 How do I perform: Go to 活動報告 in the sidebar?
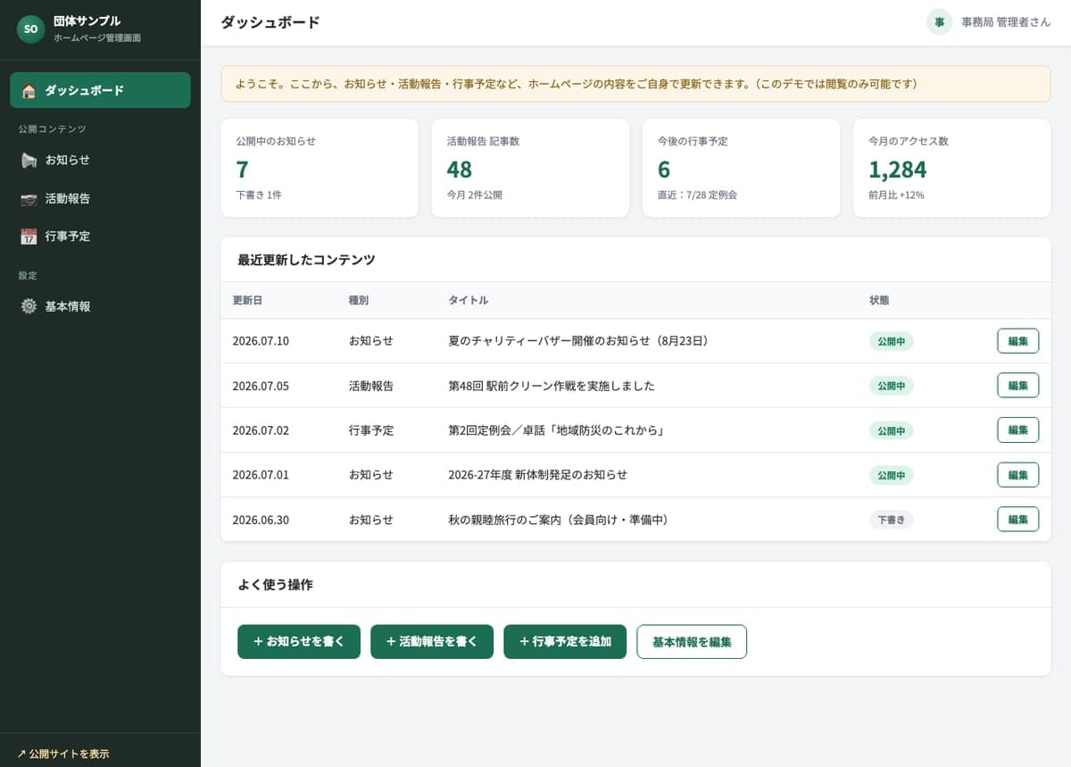click(100, 198)
